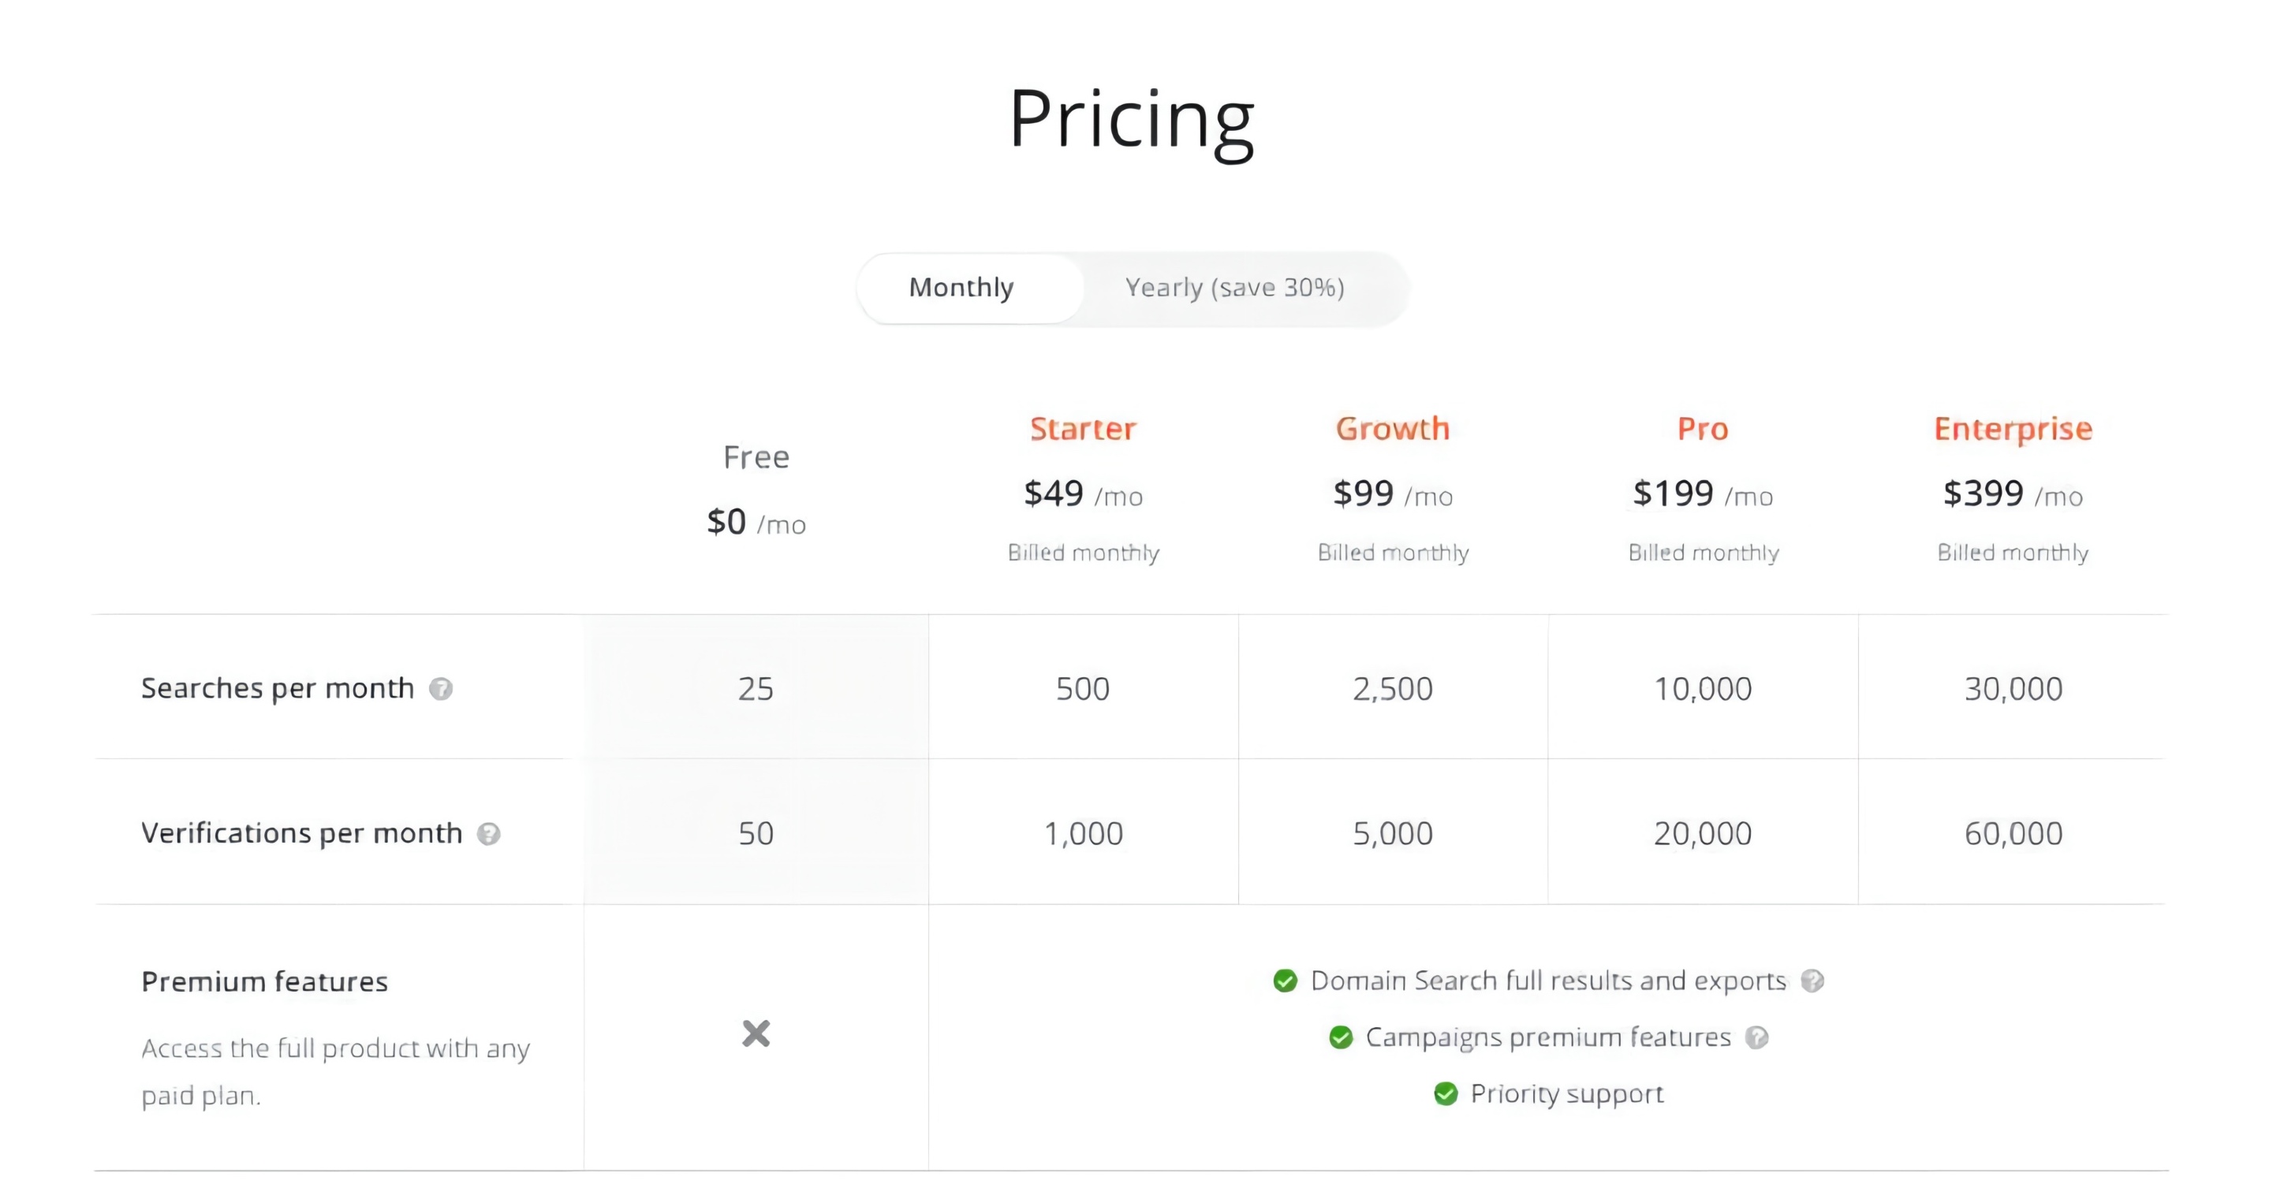Select the Growth plan heading
The image size is (2269, 1184).
[x=1393, y=429]
